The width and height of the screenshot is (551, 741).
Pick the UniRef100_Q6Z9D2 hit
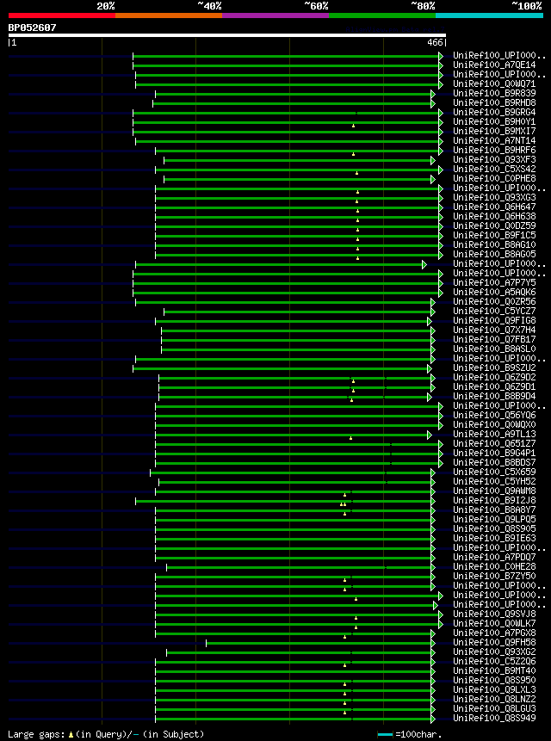click(494, 377)
